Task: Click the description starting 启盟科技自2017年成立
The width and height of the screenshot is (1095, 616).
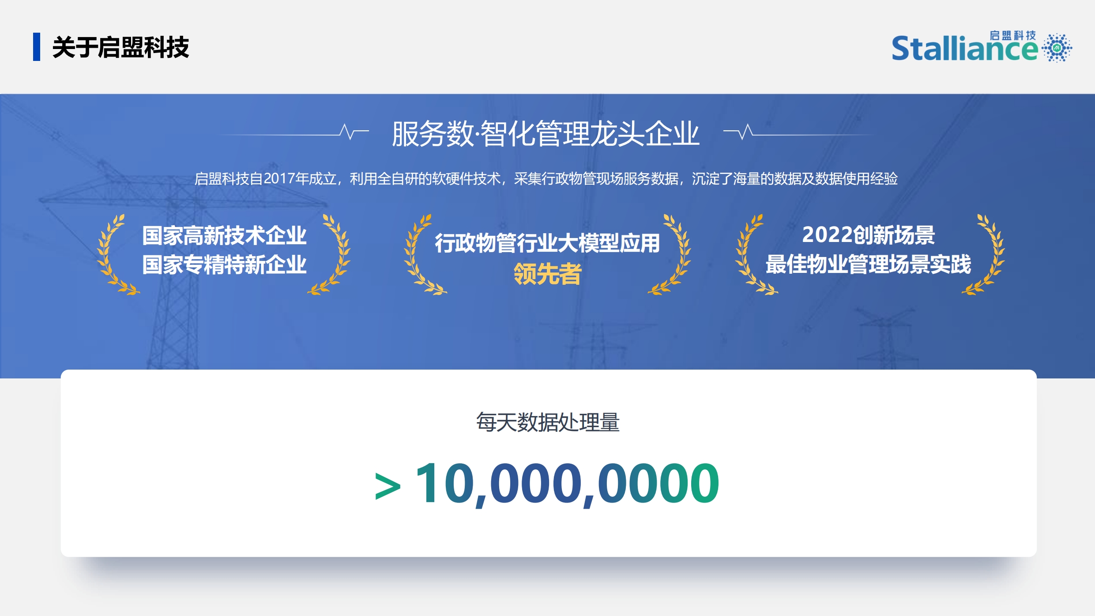Action: [546, 178]
